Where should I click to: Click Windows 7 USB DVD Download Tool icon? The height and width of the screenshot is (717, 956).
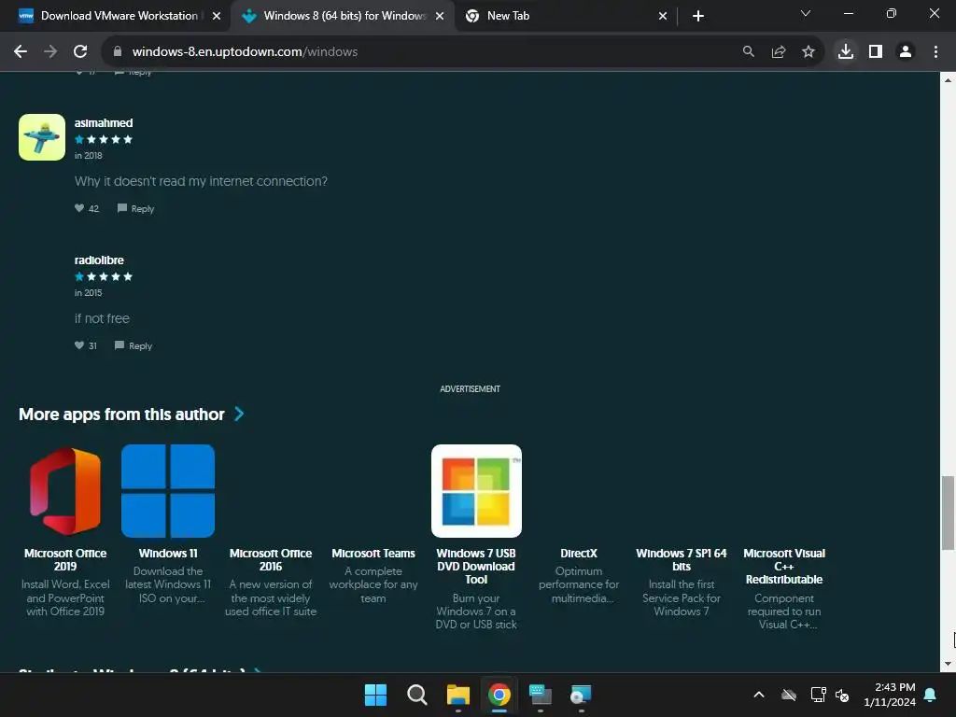[x=476, y=491]
